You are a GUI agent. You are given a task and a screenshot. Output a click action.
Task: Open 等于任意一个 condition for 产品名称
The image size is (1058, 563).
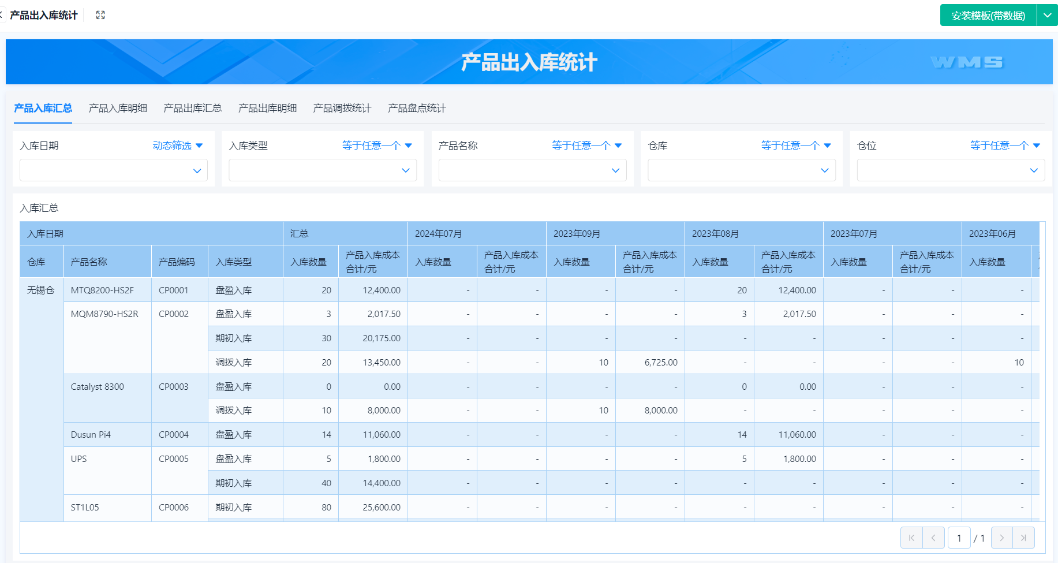pyautogui.click(x=586, y=146)
